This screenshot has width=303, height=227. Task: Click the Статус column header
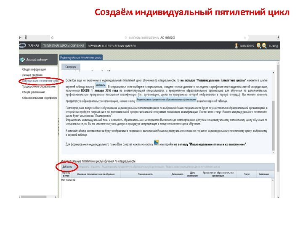[x=247, y=174]
